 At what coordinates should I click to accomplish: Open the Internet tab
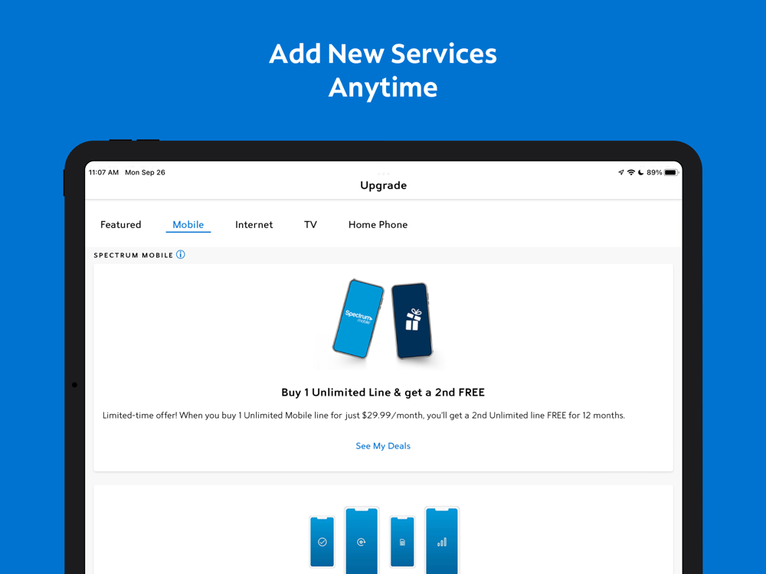[x=254, y=224]
